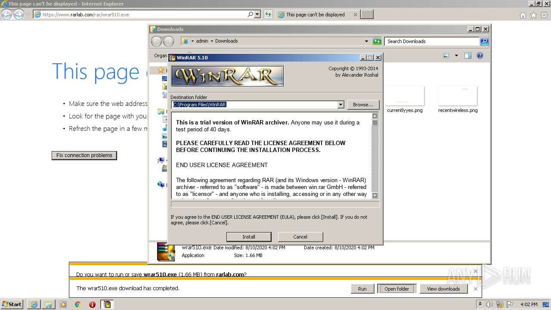Click Open folder in the download bar
This screenshot has width=551, height=310.
(x=397, y=289)
